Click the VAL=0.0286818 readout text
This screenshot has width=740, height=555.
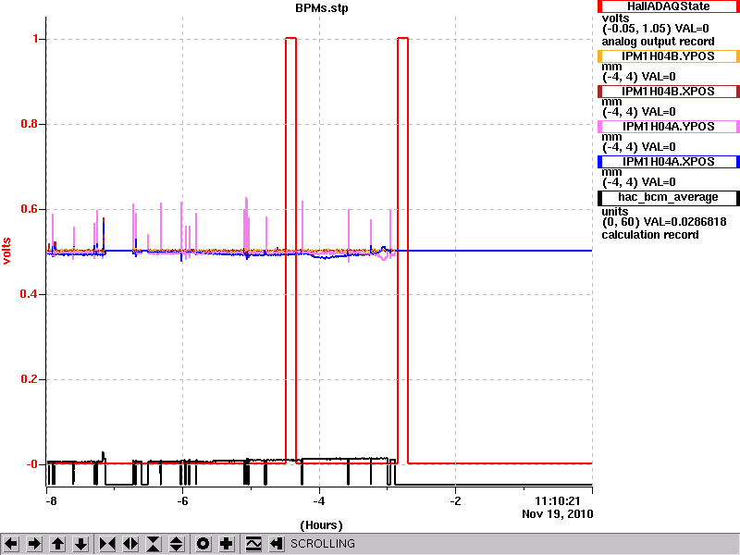(685, 222)
